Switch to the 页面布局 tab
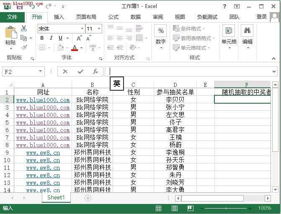281x214 pixels. point(86,17)
